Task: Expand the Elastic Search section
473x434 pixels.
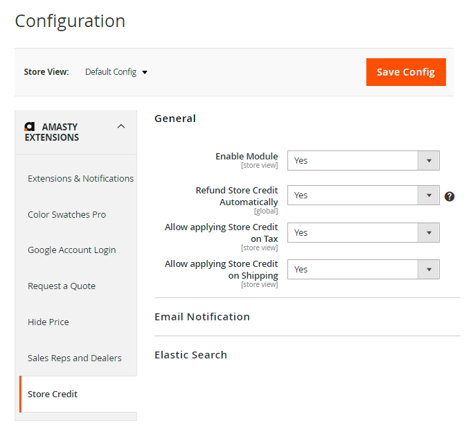Action: point(190,355)
